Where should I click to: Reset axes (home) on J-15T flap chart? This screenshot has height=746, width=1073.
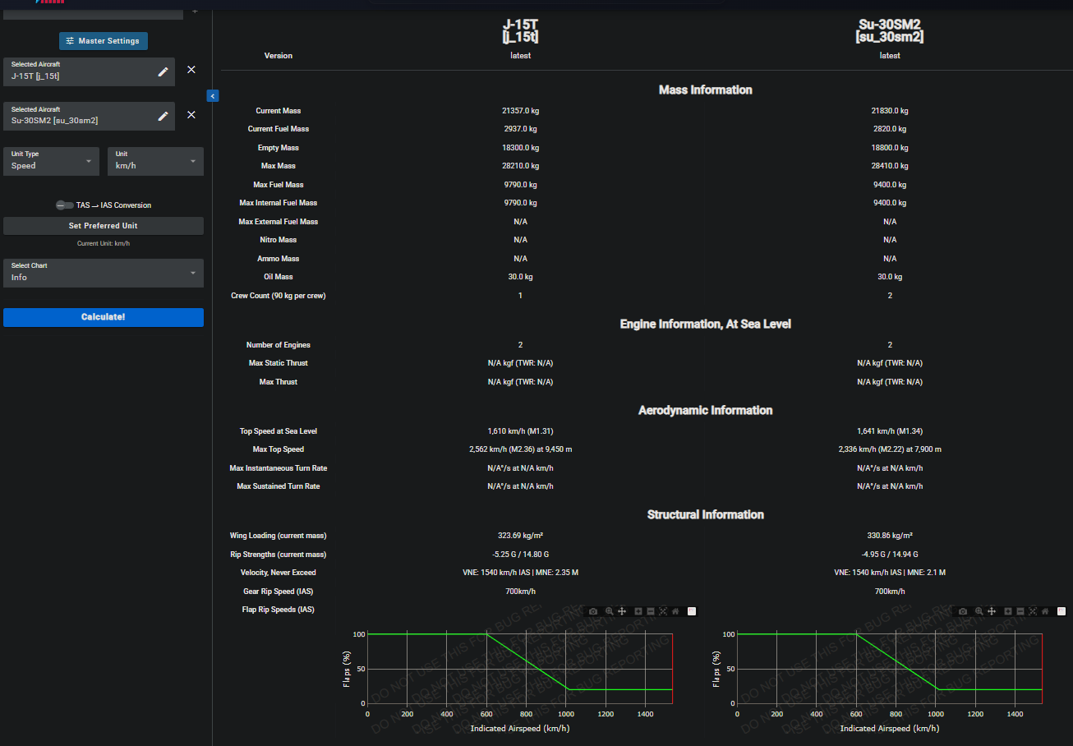click(675, 611)
